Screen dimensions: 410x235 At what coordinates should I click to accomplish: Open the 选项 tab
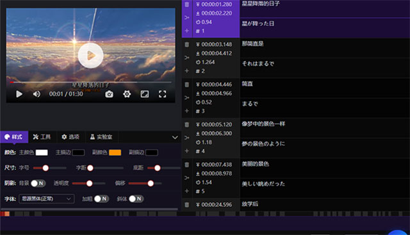[70, 137]
